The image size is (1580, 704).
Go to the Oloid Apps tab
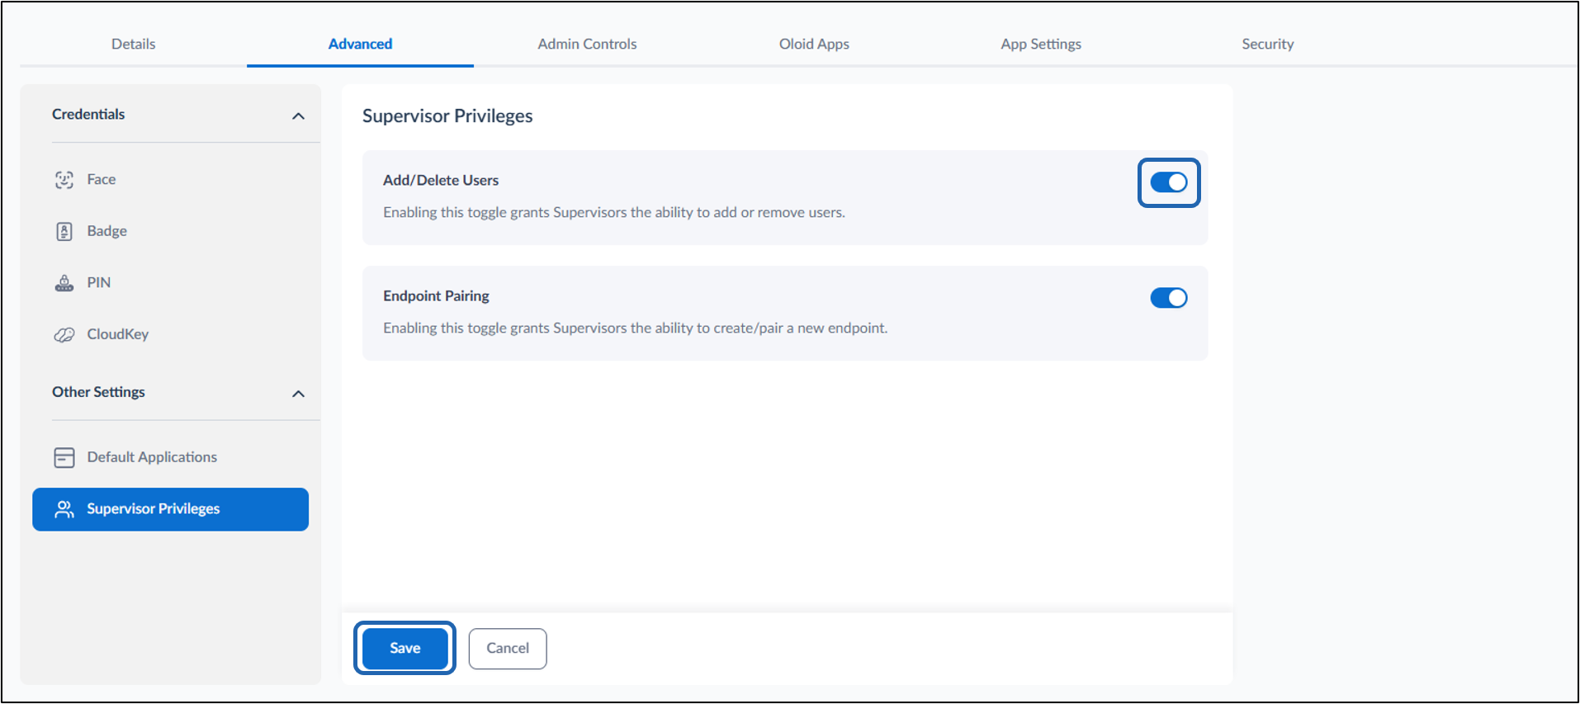(x=814, y=44)
